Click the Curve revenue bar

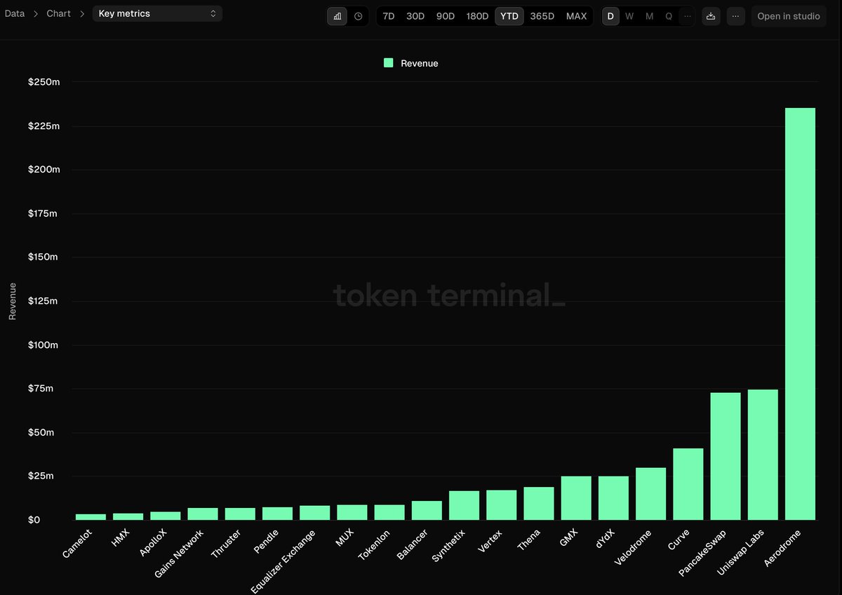(688, 484)
